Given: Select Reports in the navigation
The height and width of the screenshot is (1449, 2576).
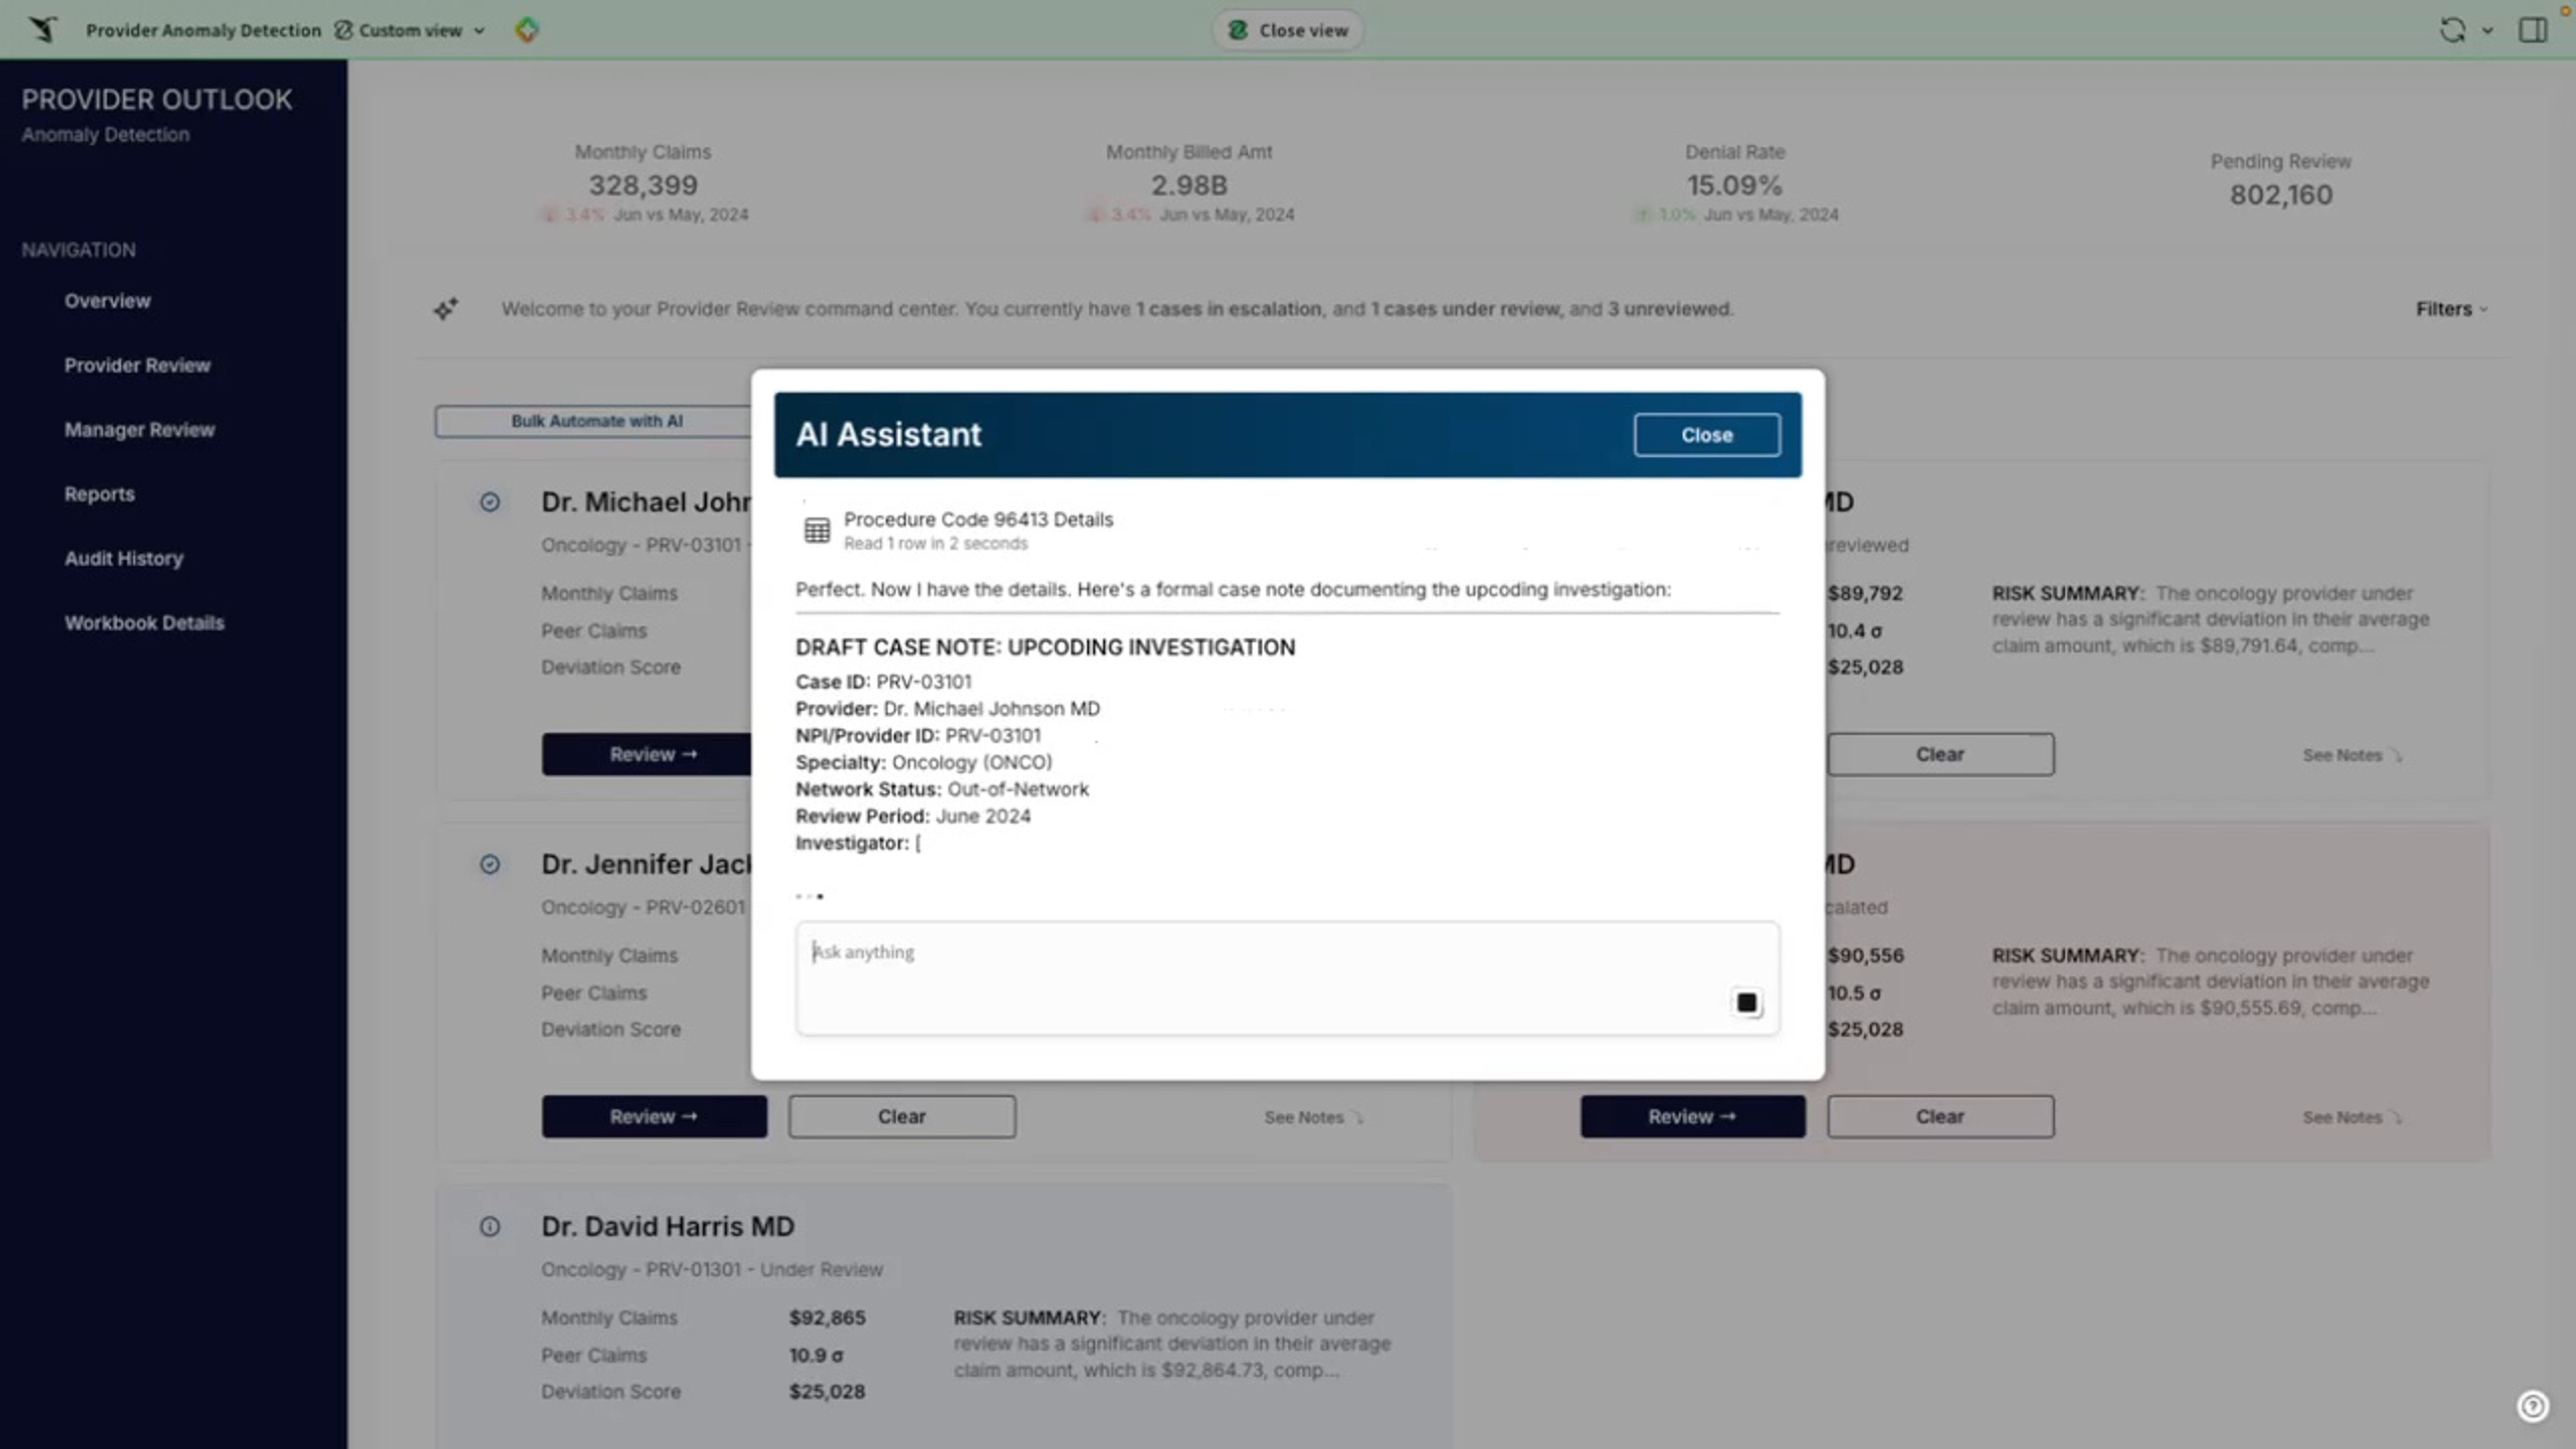Looking at the screenshot, I should click(x=99, y=494).
